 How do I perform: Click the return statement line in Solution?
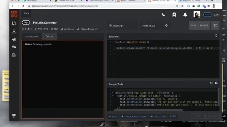tap(164, 48)
